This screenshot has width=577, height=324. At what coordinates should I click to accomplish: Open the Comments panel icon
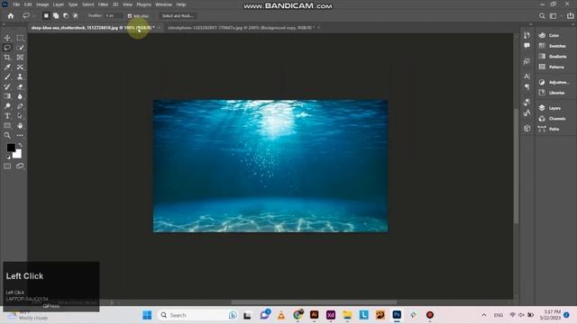[x=527, y=46]
